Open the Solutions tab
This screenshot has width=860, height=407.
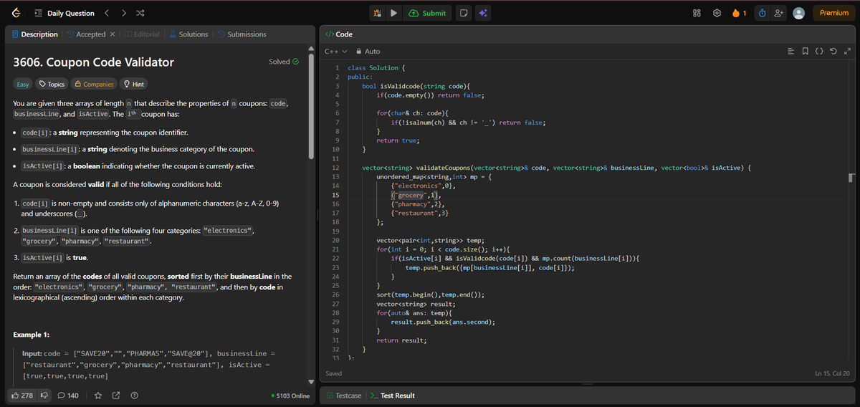coord(188,34)
